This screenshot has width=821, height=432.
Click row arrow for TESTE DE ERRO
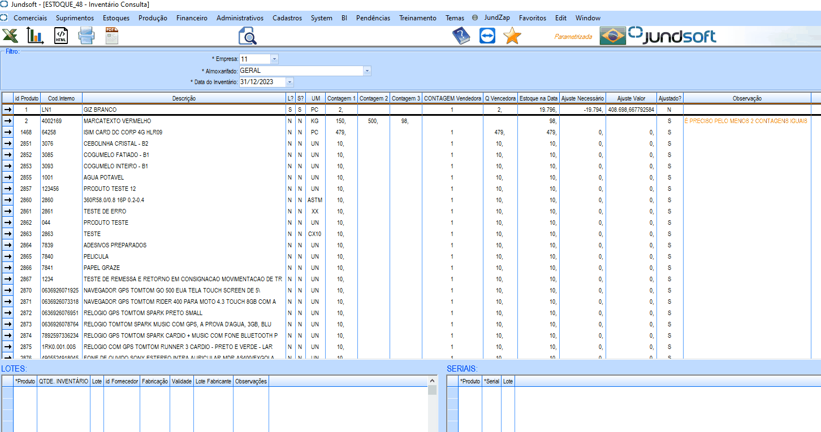[8, 211]
